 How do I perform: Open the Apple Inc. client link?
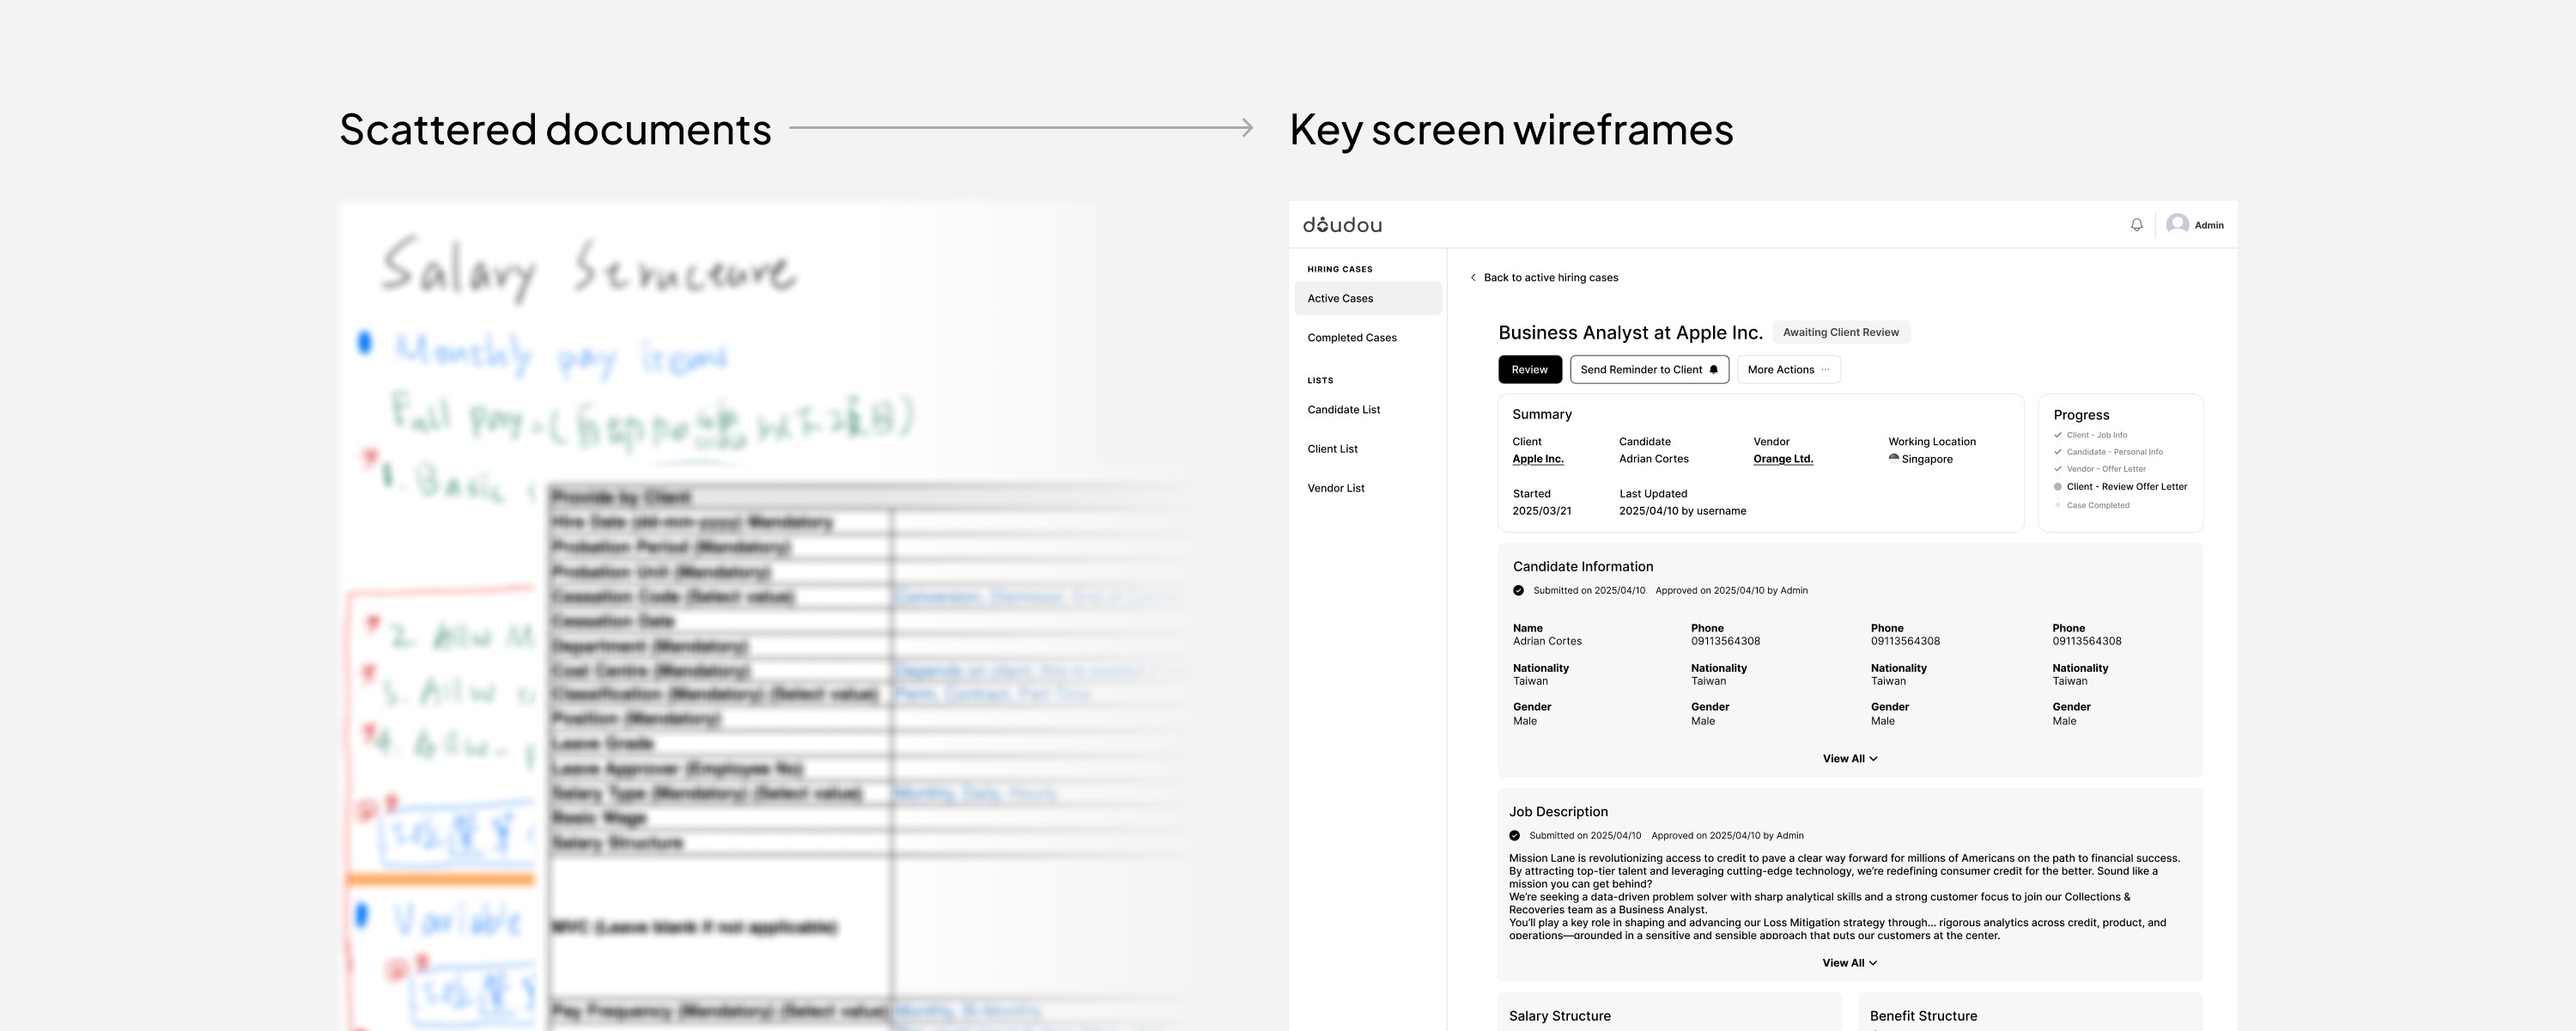coord(1538,460)
